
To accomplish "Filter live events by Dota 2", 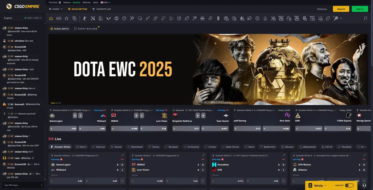I will coord(81,147).
